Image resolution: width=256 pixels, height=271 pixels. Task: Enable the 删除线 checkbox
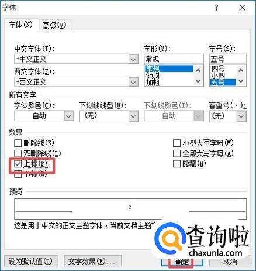[18, 143]
